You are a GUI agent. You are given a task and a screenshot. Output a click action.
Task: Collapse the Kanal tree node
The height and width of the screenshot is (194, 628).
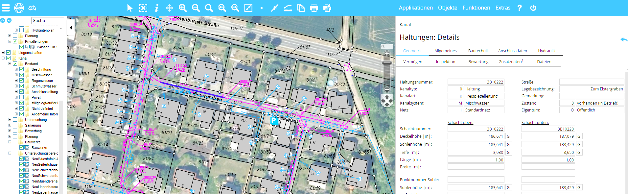click(3, 58)
